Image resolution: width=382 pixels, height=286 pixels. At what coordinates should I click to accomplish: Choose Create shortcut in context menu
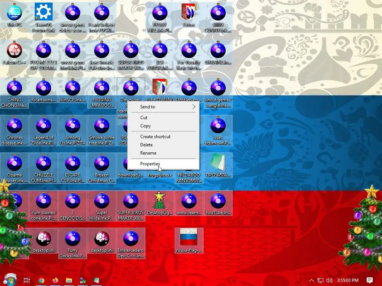click(163, 136)
